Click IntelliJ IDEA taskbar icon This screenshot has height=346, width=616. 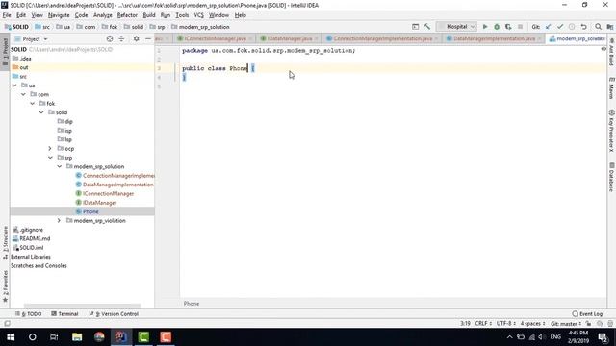pos(121,337)
